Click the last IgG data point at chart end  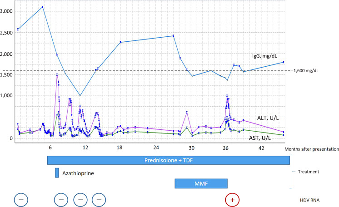click(284, 62)
